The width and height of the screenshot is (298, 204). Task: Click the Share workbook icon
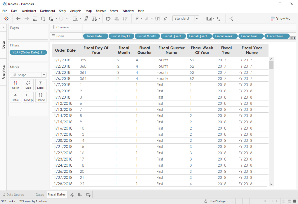(231, 19)
